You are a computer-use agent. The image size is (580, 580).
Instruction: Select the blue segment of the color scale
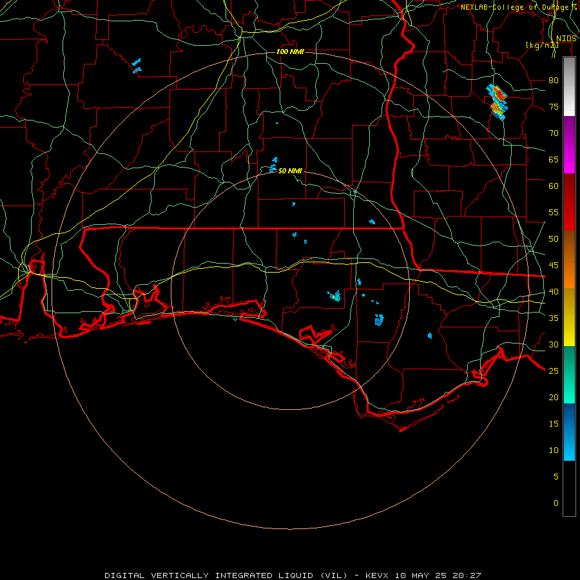point(569,432)
